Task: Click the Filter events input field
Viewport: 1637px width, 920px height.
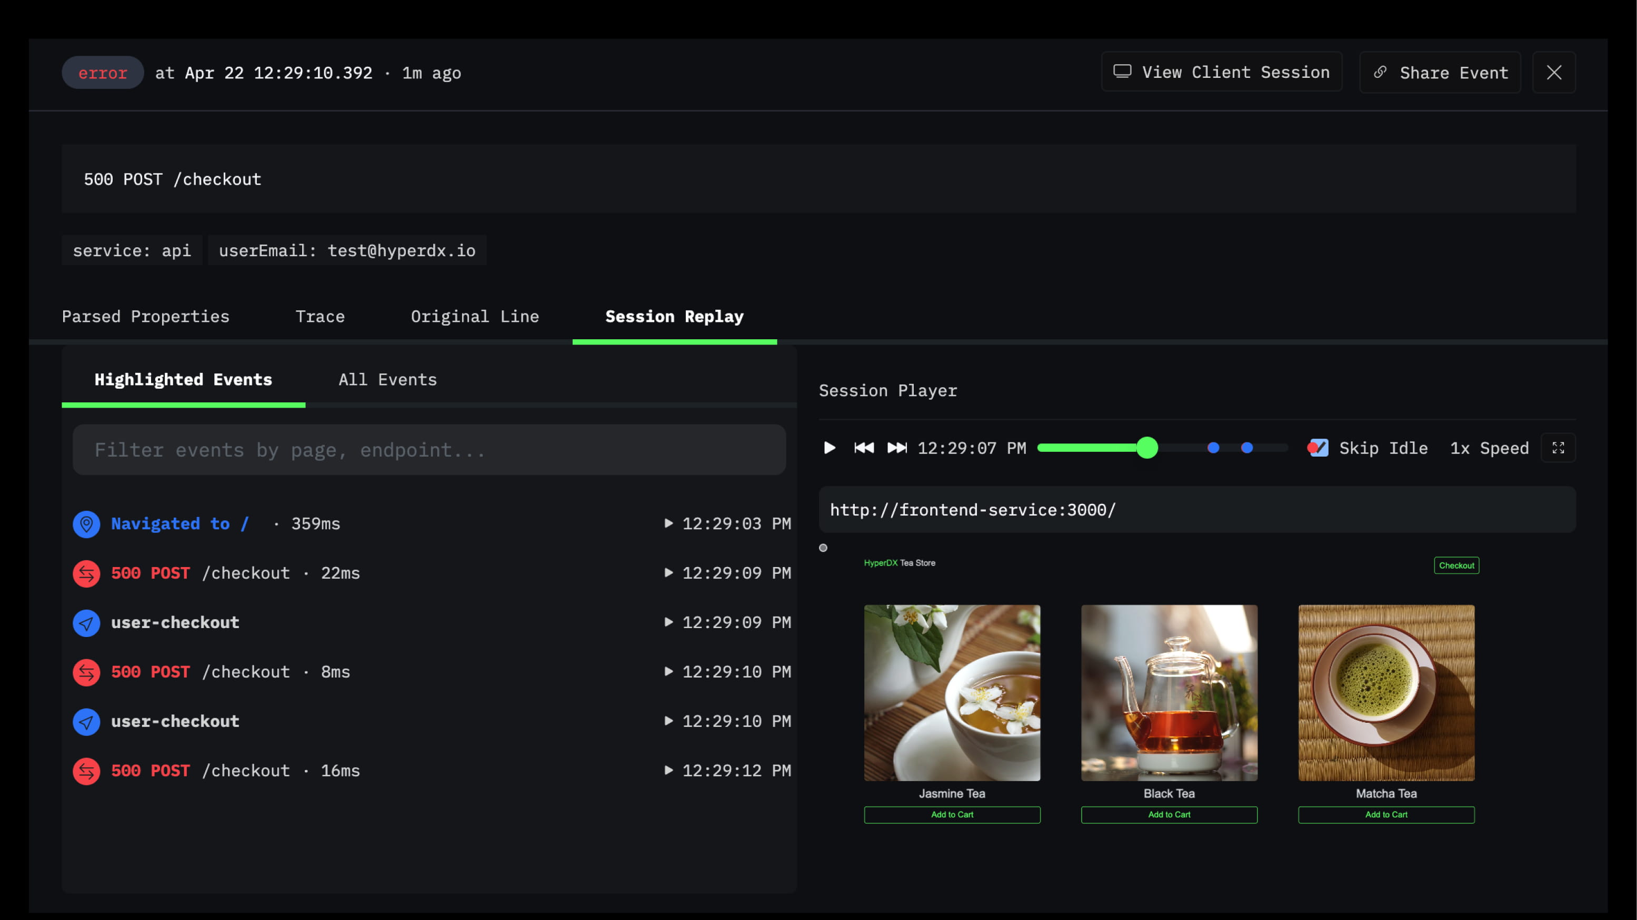Action: coord(429,450)
